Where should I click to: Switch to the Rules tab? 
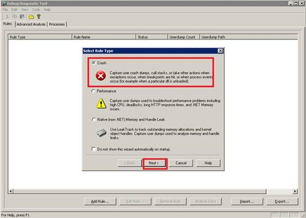[8, 24]
